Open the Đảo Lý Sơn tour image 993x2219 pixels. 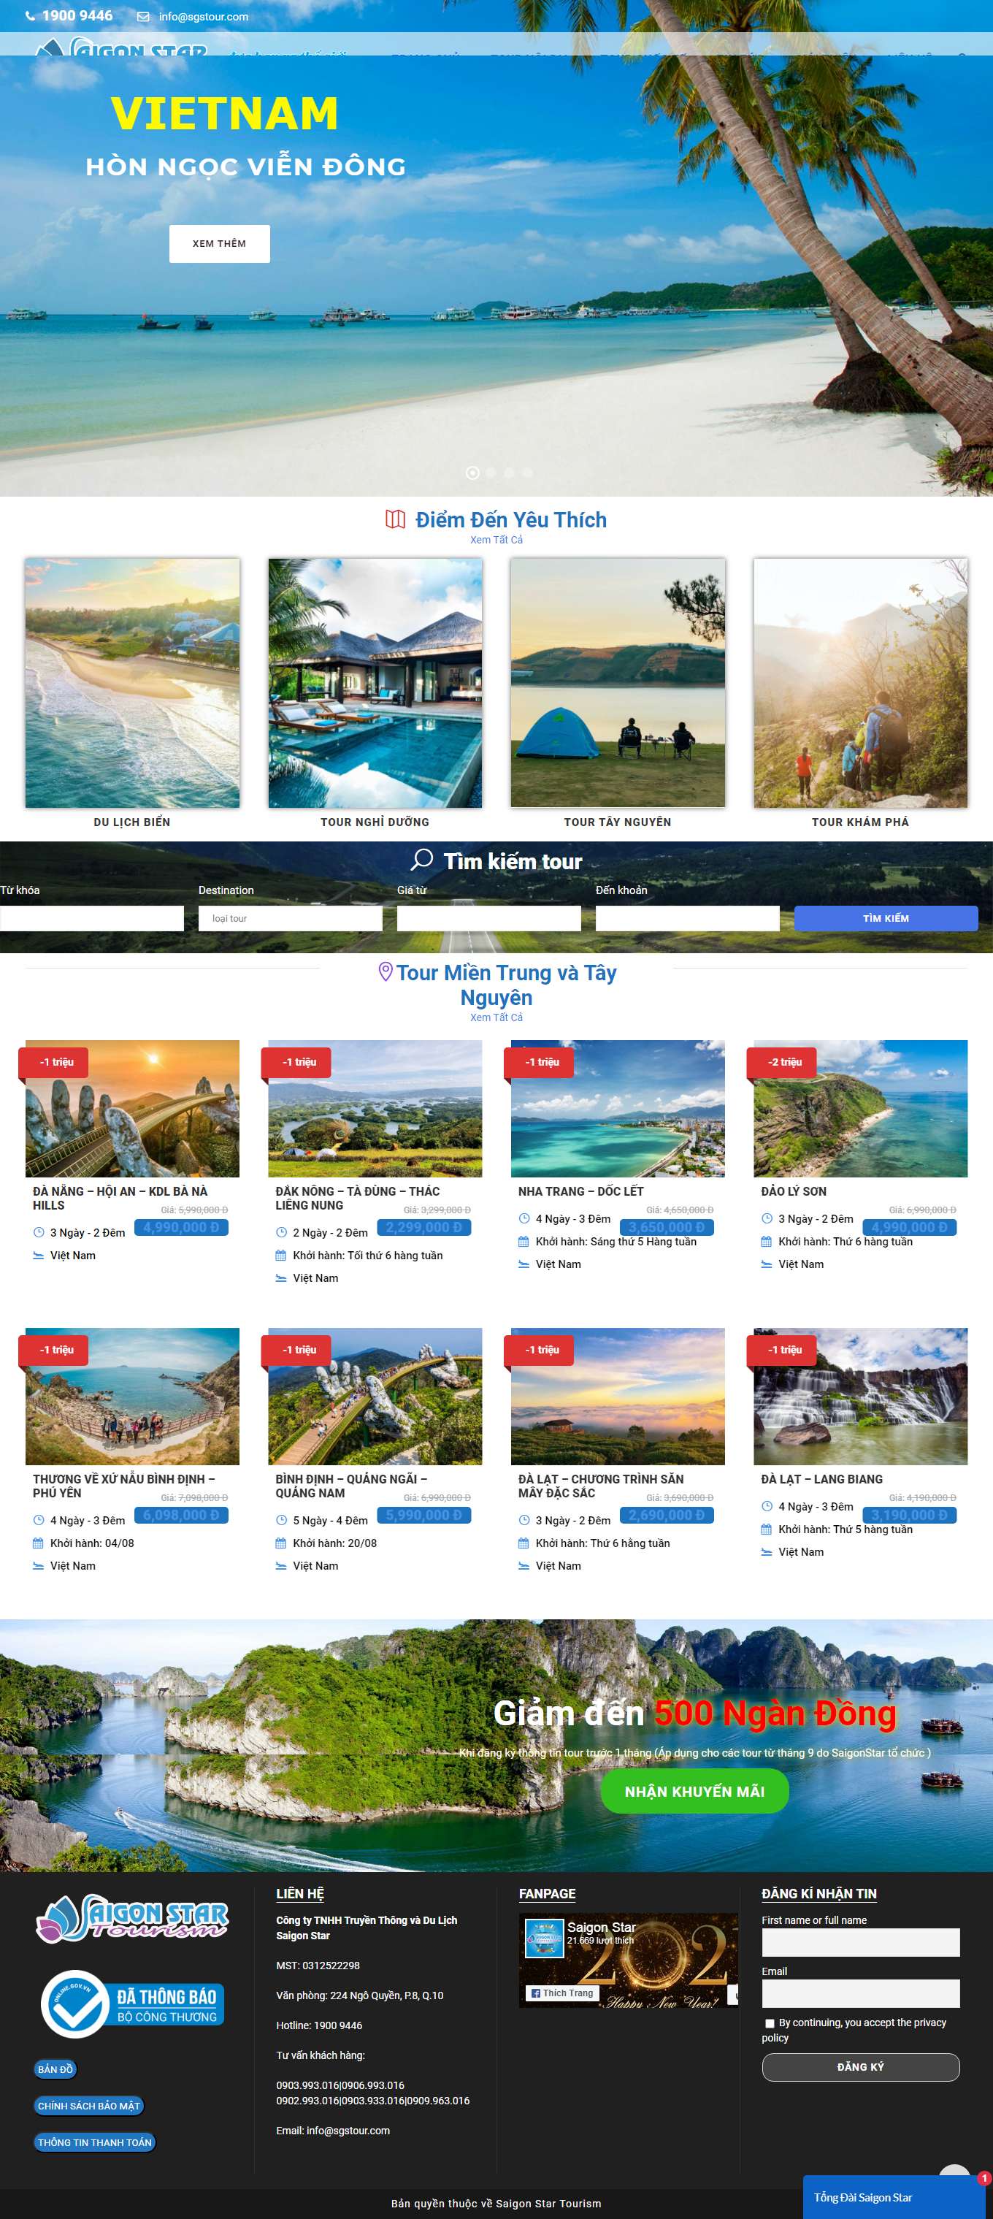[x=860, y=1108]
